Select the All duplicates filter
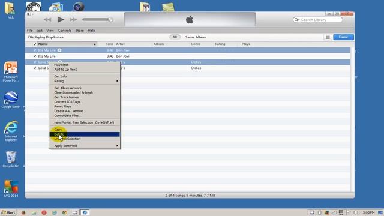Screen dimensions: 384x216 [x=175, y=37]
